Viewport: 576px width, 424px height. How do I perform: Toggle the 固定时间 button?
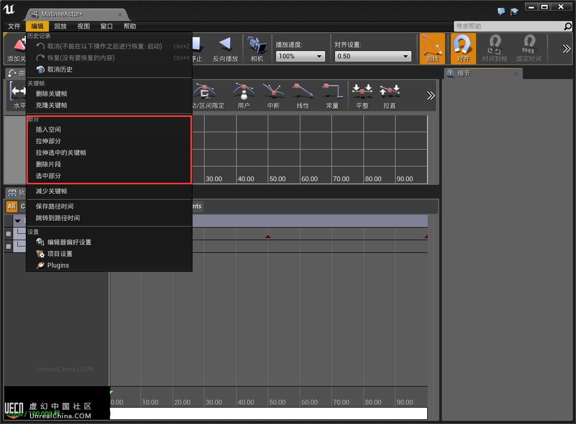point(529,49)
